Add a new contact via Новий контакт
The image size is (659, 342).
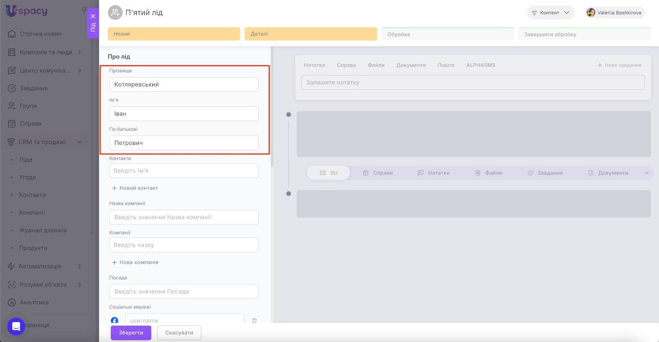pos(135,188)
